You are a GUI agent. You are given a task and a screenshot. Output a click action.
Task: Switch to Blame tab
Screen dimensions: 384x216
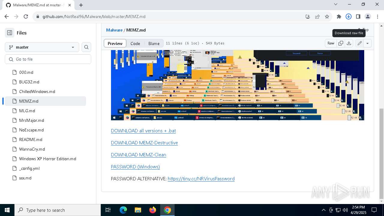click(x=154, y=43)
